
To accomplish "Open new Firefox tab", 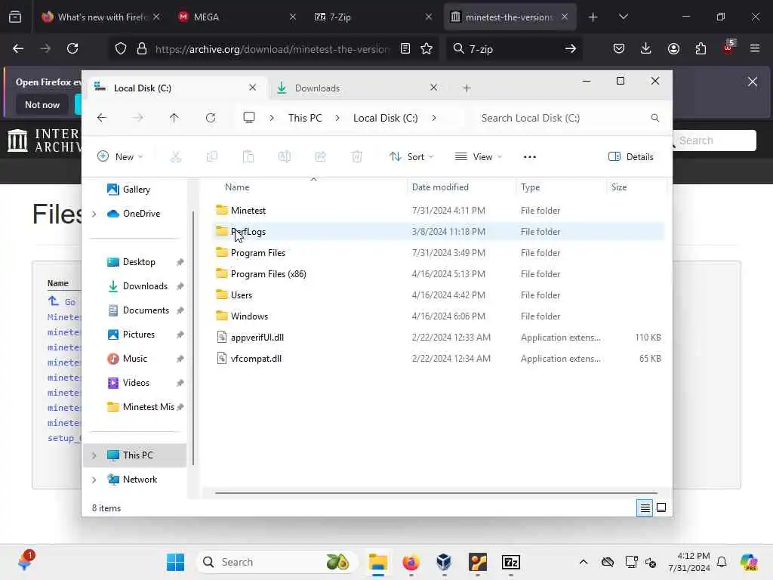I will click(593, 17).
